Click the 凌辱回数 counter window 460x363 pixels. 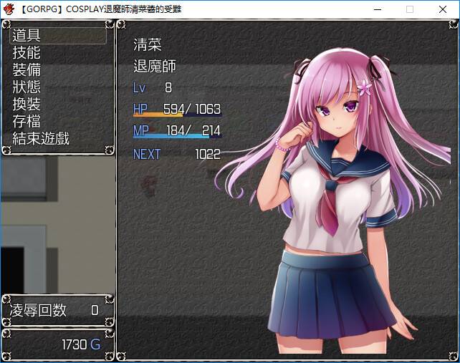56,310
